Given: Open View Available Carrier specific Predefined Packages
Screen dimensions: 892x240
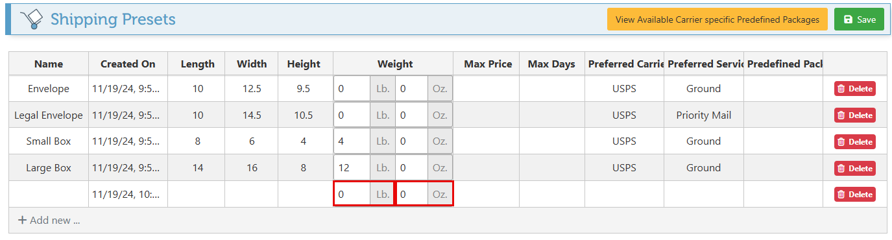Looking at the screenshot, I should pos(717,19).
